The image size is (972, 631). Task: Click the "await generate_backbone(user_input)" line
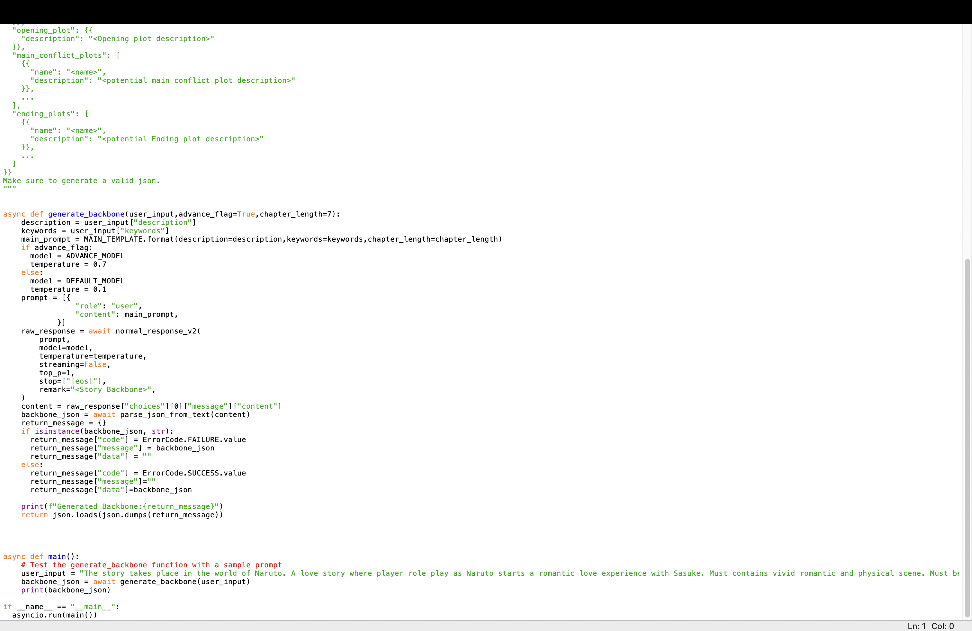pyautogui.click(x=136, y=582)
